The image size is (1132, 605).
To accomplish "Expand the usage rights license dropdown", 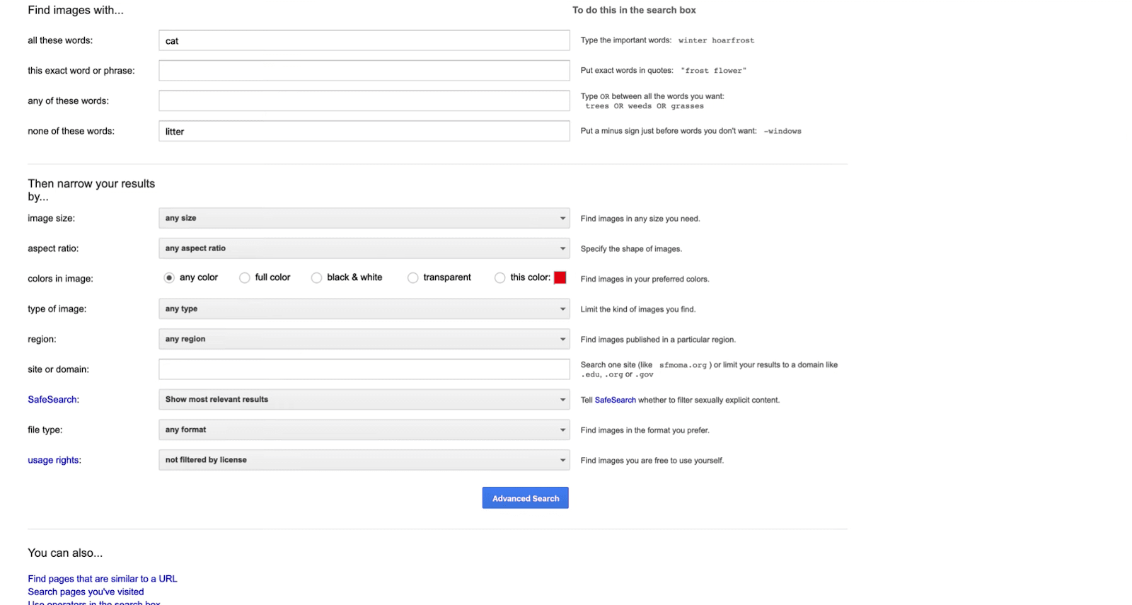I will pos(364,460).
